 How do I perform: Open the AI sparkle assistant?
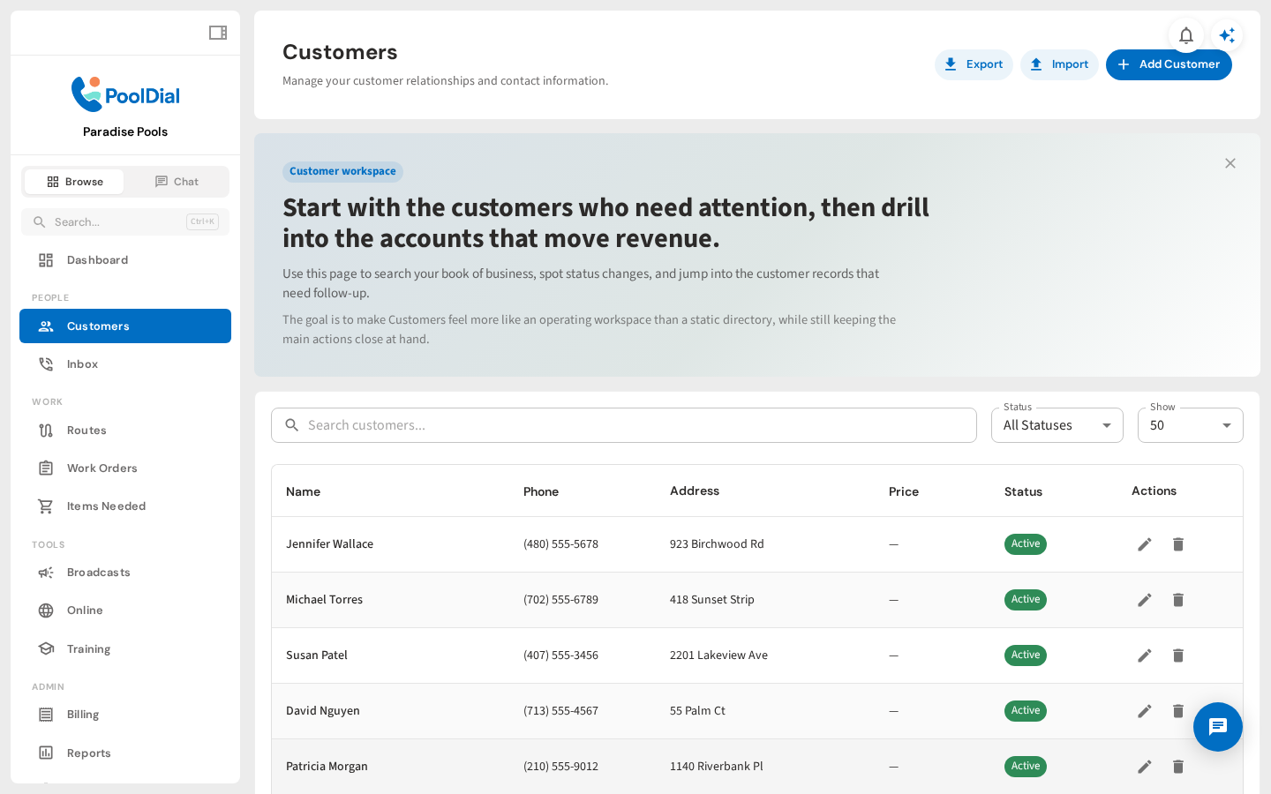(1227, 35)
